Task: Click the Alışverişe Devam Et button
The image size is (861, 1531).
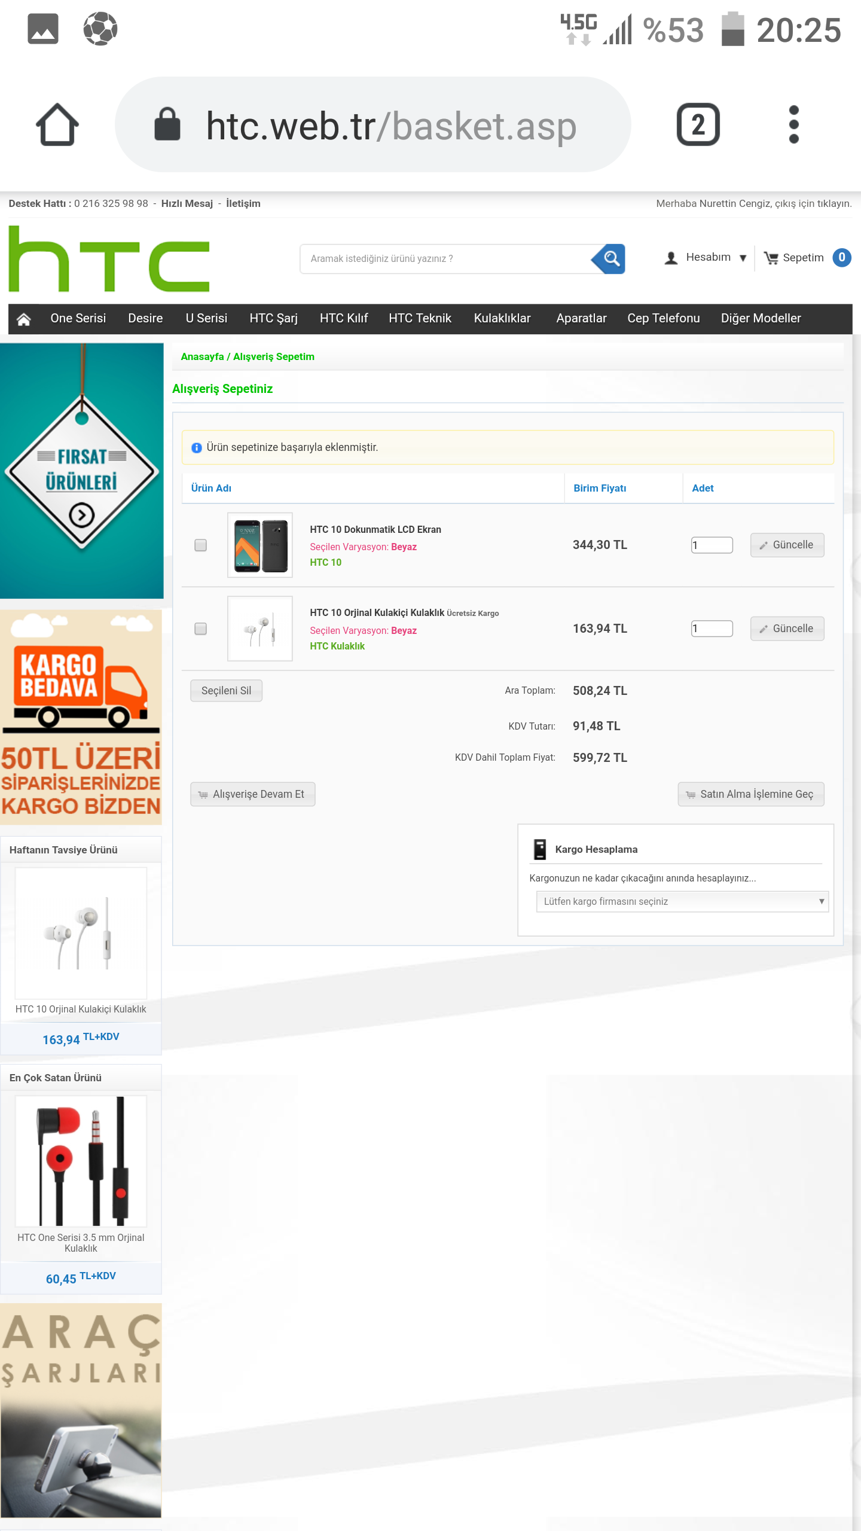Action: point(252,794)
